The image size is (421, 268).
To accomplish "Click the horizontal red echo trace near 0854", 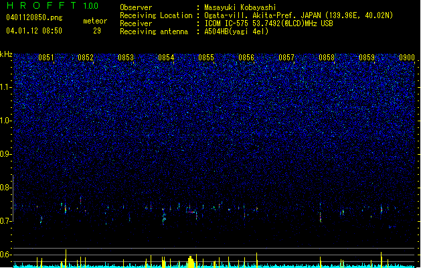I will point(191,212).
